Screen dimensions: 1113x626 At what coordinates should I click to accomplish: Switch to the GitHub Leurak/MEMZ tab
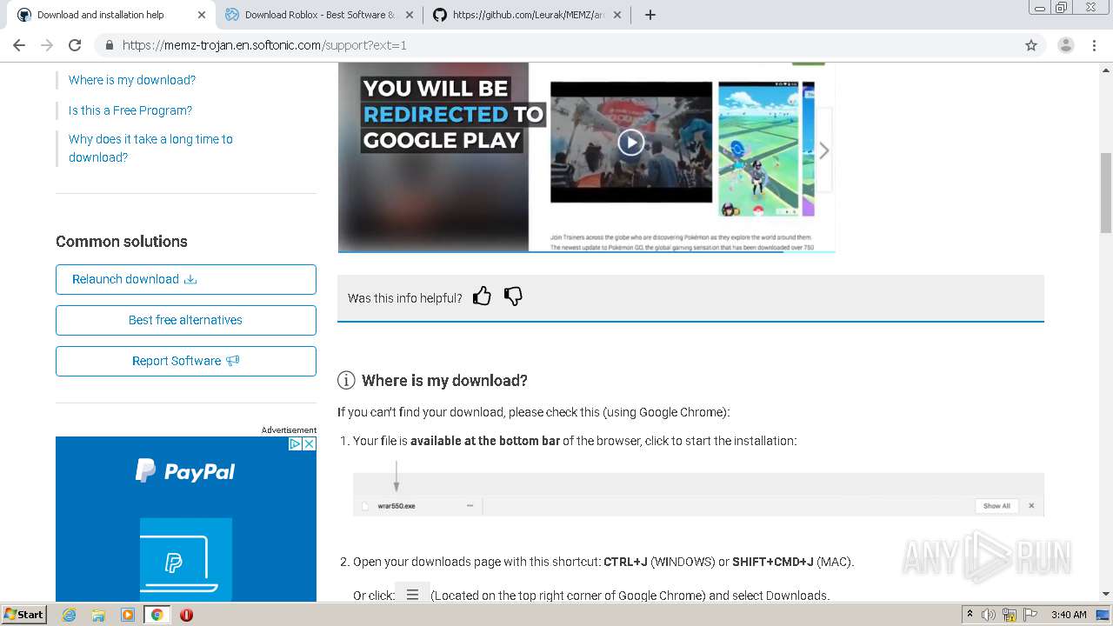(x=529, y=15)
